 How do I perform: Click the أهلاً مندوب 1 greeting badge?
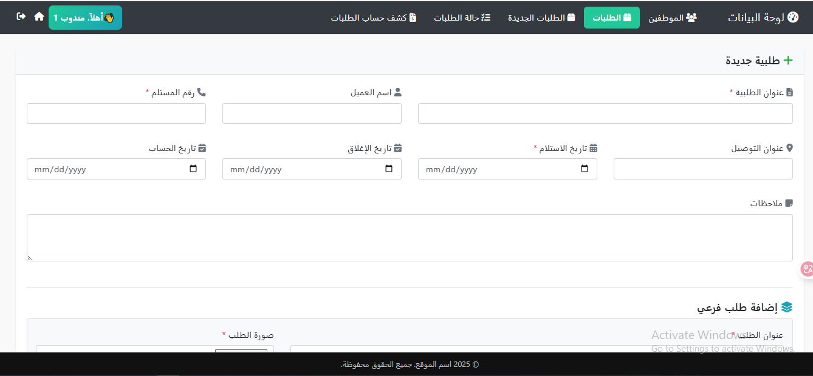click(x=85, y=18)
